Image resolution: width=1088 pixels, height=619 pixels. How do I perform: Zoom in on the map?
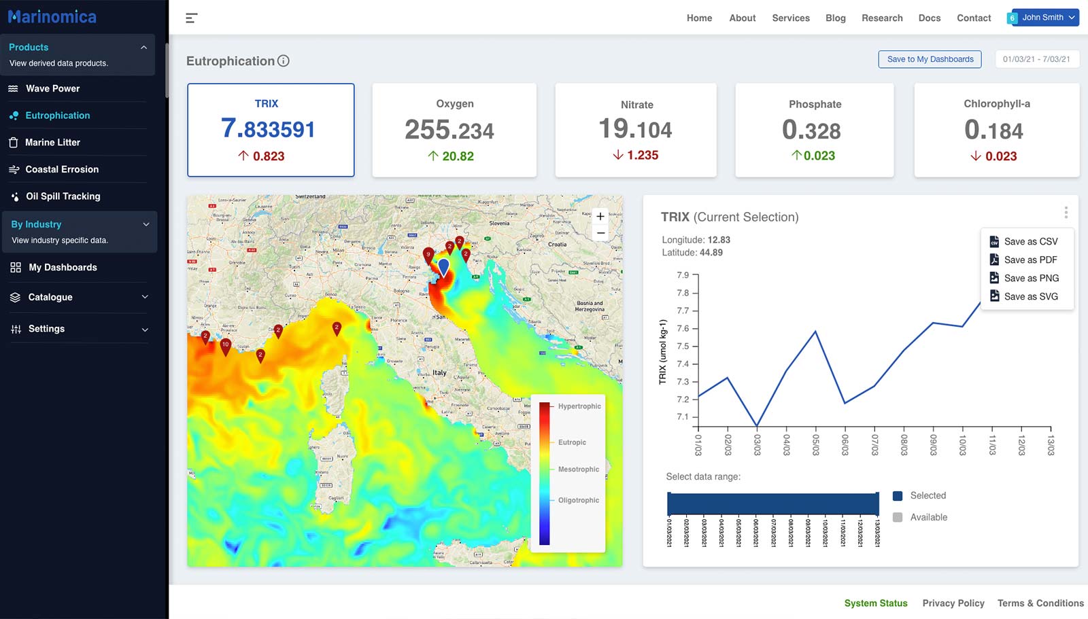click(x=600, y=217)
